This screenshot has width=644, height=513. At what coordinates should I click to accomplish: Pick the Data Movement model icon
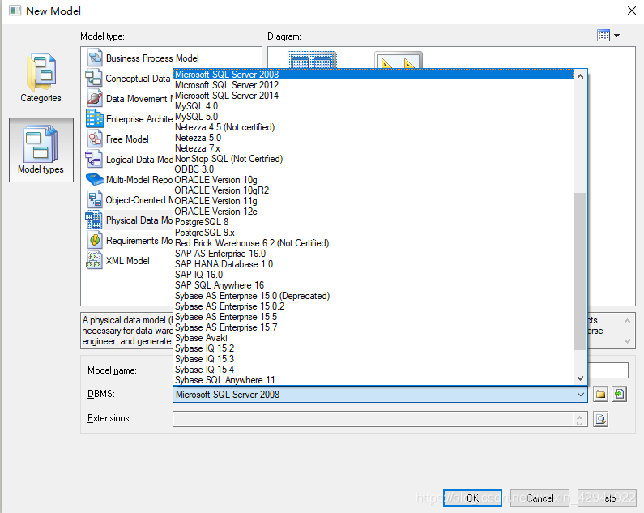[x=95, y=99]
